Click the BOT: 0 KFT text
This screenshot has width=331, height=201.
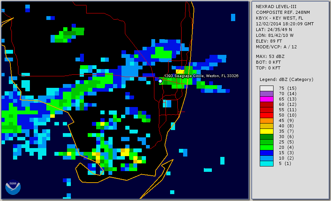[x=268, y=62]
